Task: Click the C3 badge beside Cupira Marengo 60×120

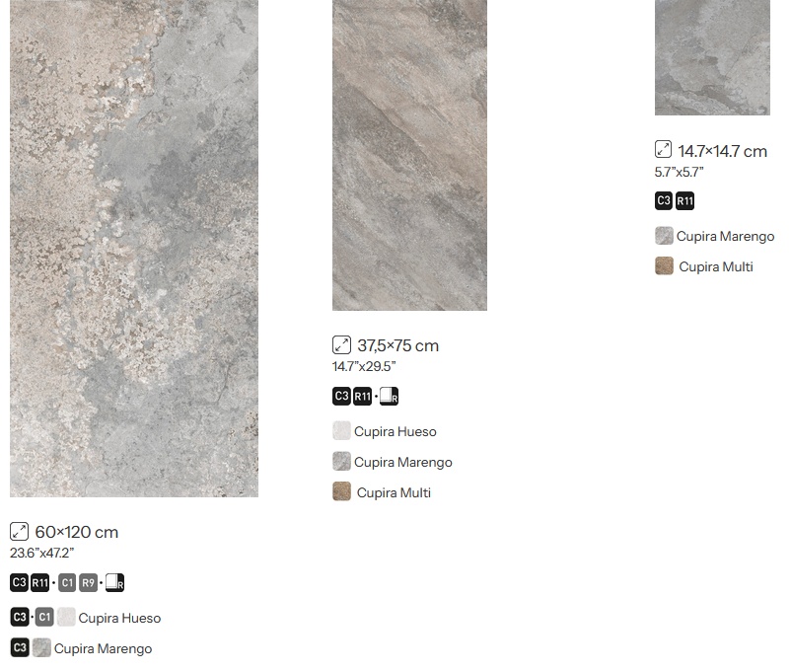Action: tap(20, 647)
